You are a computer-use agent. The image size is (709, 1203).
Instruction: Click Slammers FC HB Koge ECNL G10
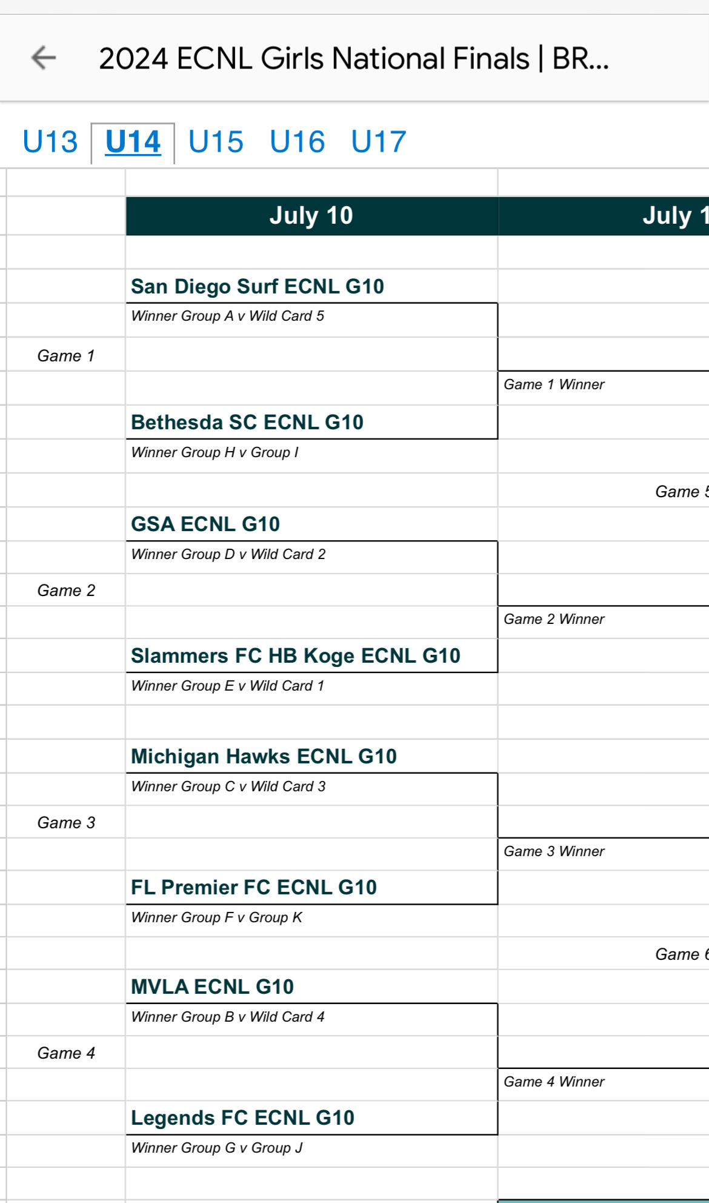pyautogui.click(x=296, y=656)
